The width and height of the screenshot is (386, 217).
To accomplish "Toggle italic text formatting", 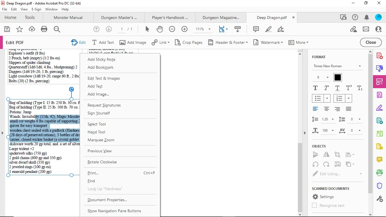I will click(326, 88).
